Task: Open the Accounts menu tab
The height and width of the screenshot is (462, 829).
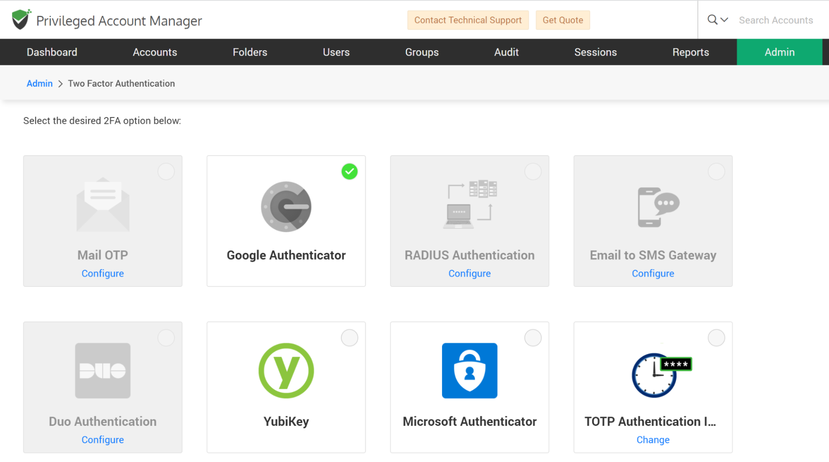Action: point(155,52)
